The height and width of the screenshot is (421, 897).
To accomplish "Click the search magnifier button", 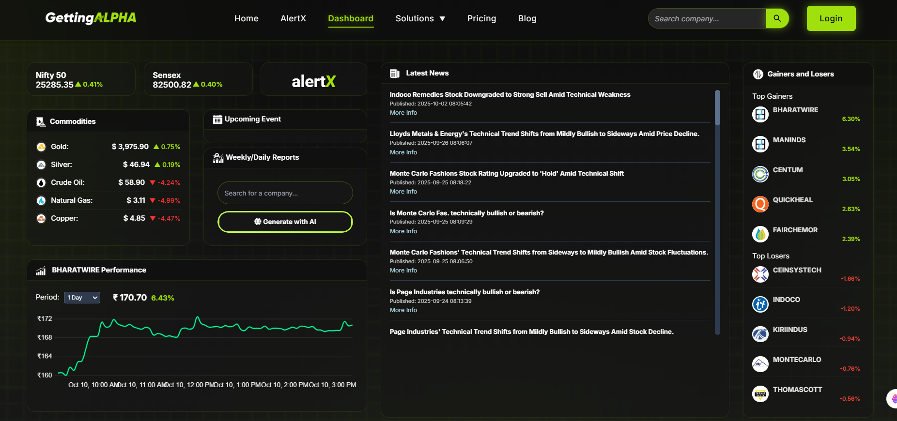I will [777, 18].
